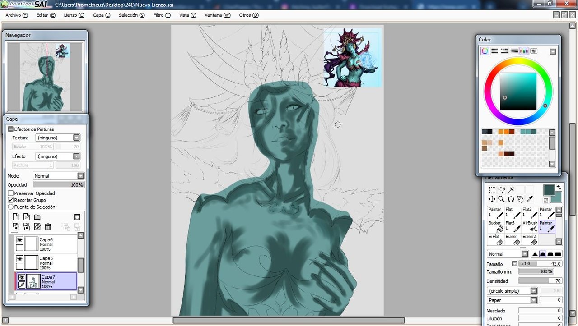The height and width of the screenshot is (326, 578).
Task: Open the Otros menu
Action: 249,15
